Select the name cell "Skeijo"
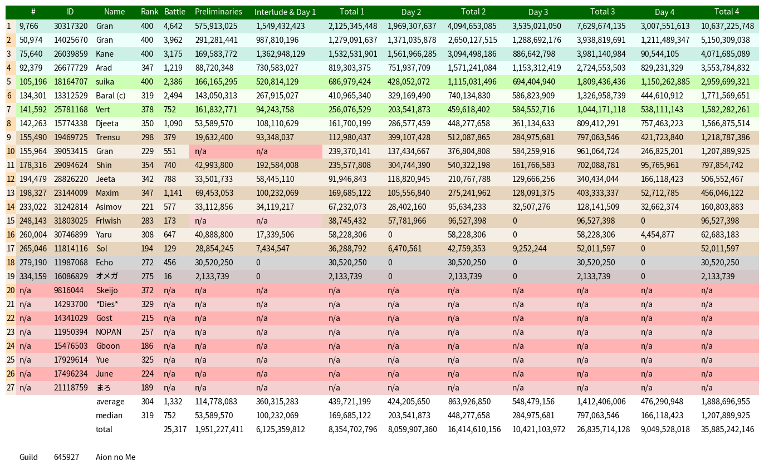Viewport: 764px width, 470px height. point(107,290)
